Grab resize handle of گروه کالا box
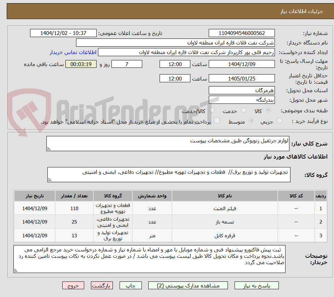This screenshot has width=334, height=297. point(50,180)
